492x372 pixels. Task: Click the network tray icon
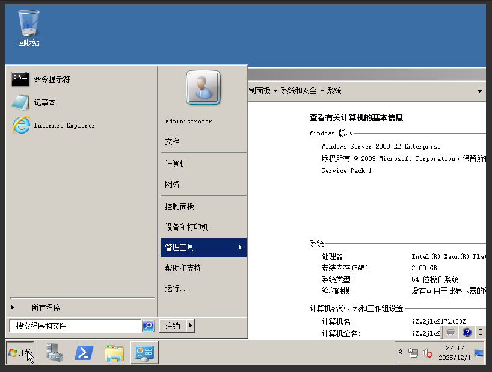(413, 353)
